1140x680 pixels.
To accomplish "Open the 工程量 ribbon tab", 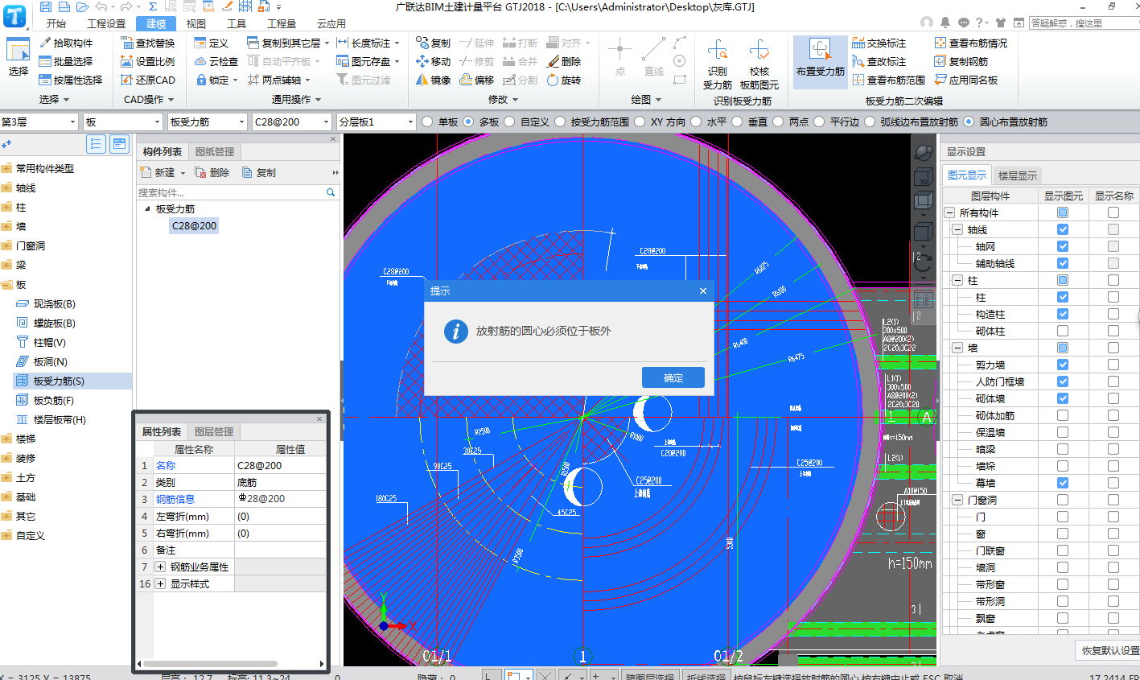I will [282, 23].
